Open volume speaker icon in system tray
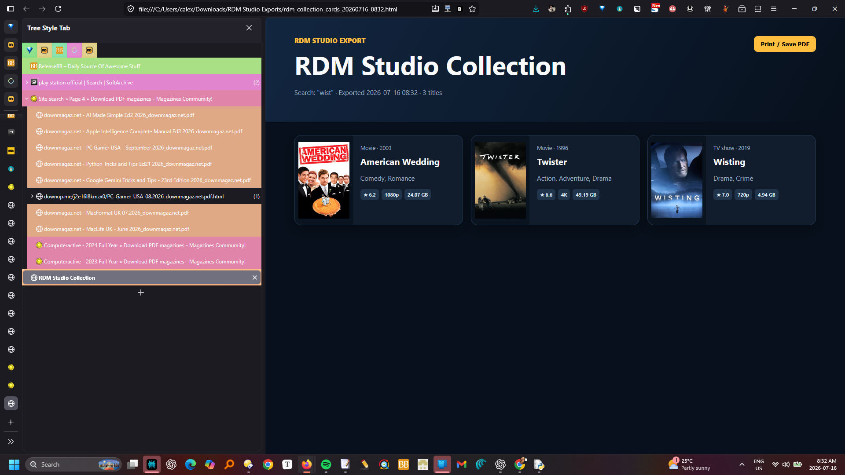This screenshot has width=845, height=475. coord(786,464)
